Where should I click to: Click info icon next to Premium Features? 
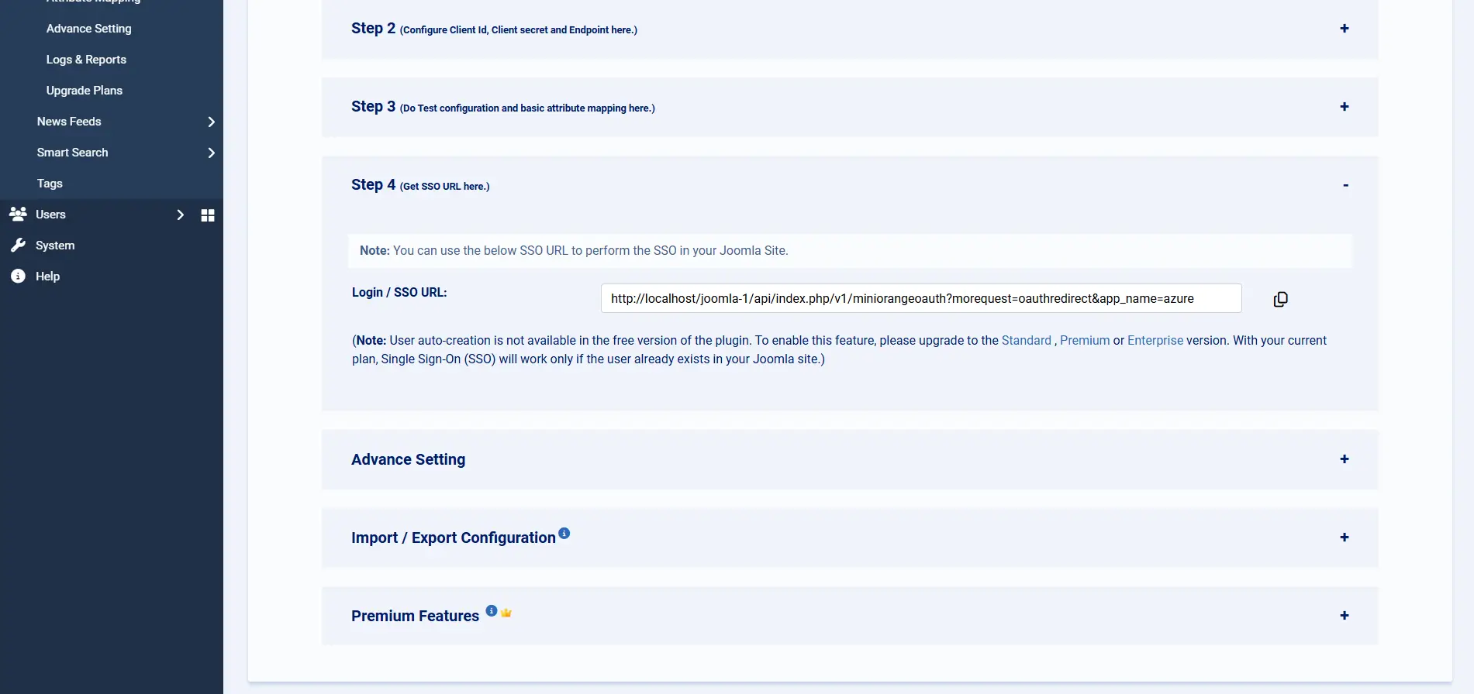point(492,610)
